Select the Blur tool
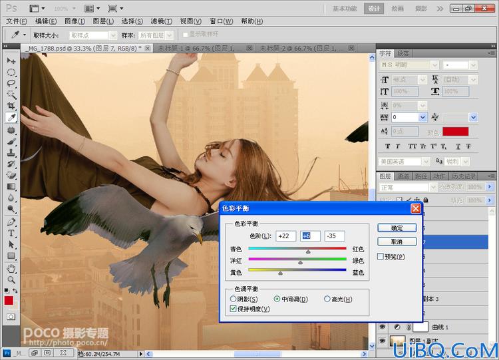Image resolution: width=499 pixels, height=360 pixels. tap(11, 198)
